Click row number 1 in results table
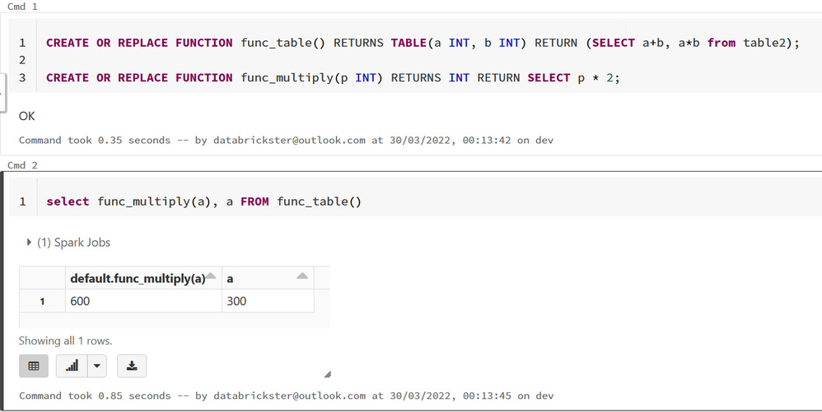822x412 pixels. click(x=42, y=302)
